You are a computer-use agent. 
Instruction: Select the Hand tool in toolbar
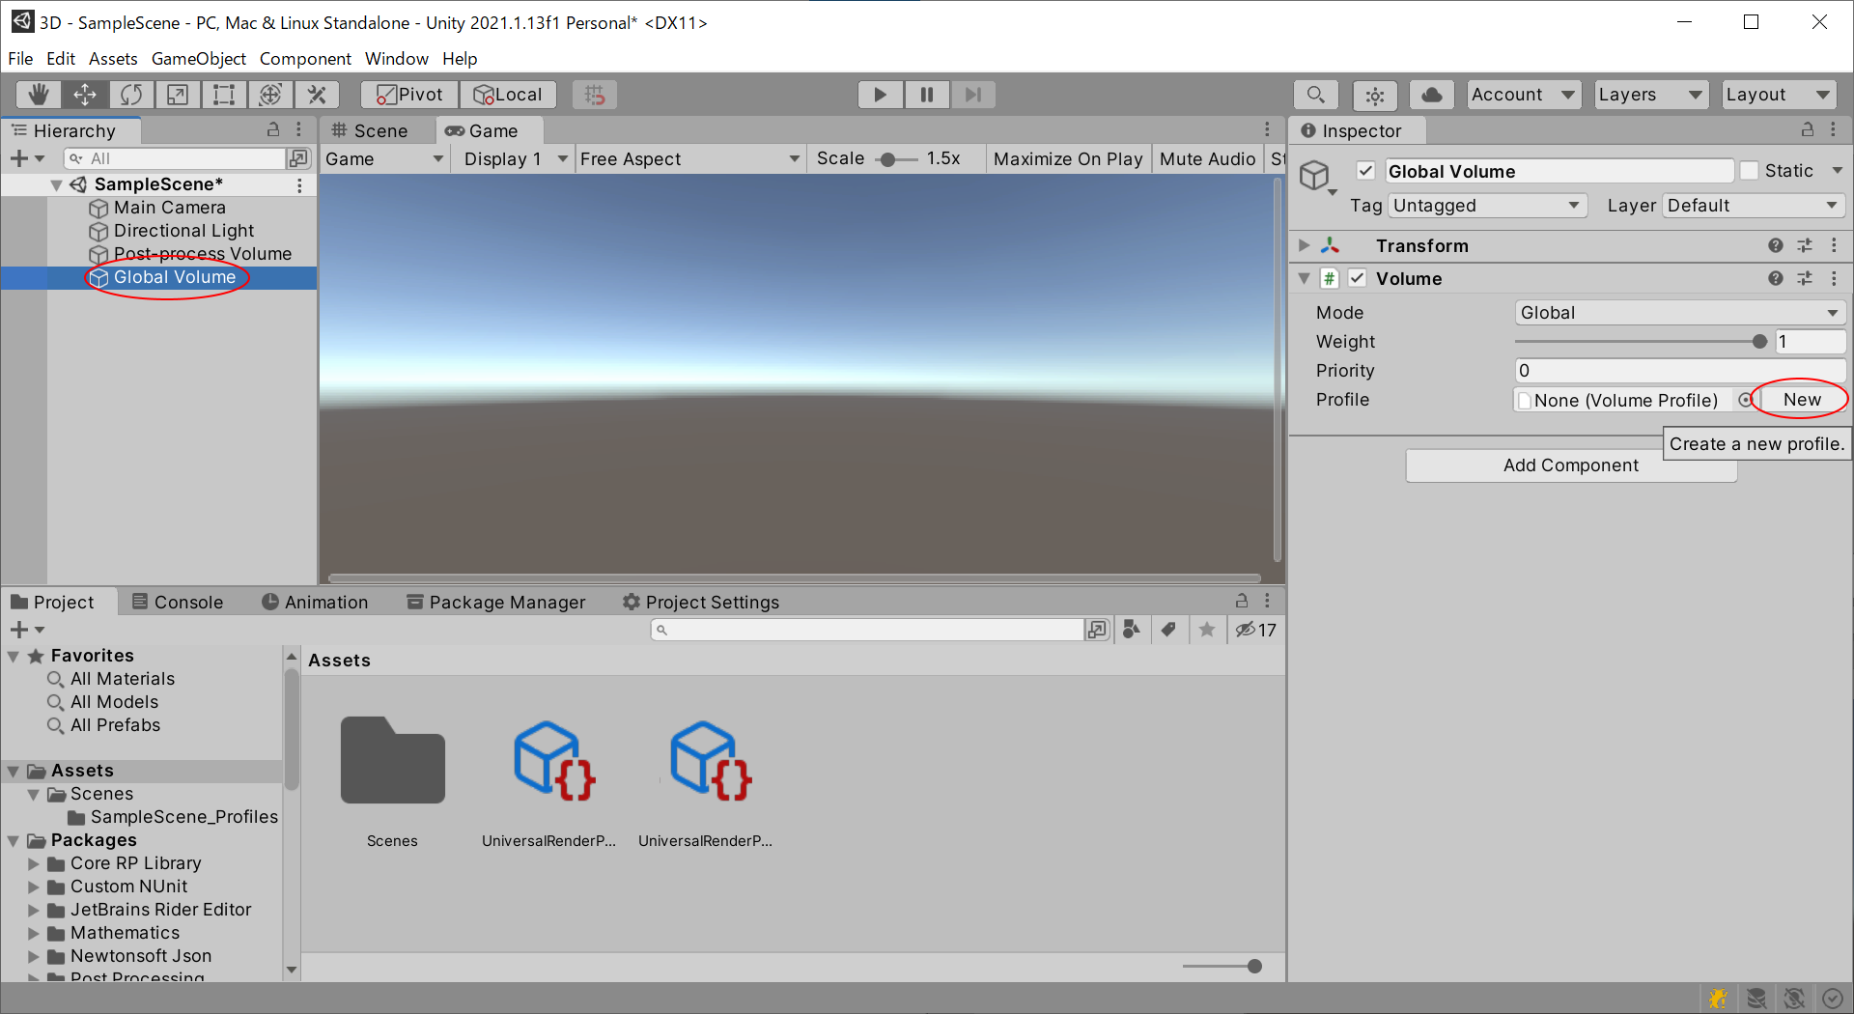tap(39, 95)
